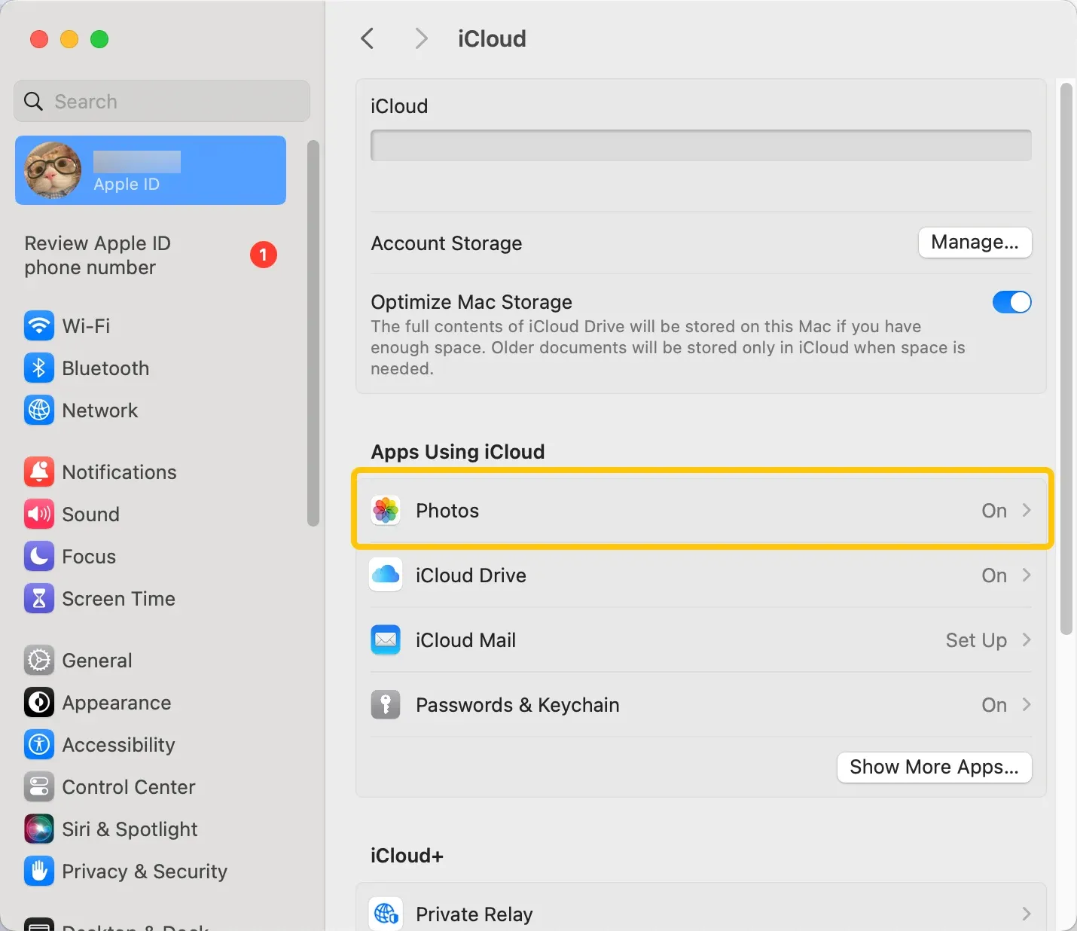Select Control Center sidebar label

point(129,787)
